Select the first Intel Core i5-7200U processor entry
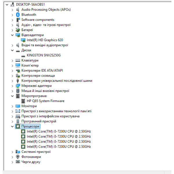 (x=59, y=131)
